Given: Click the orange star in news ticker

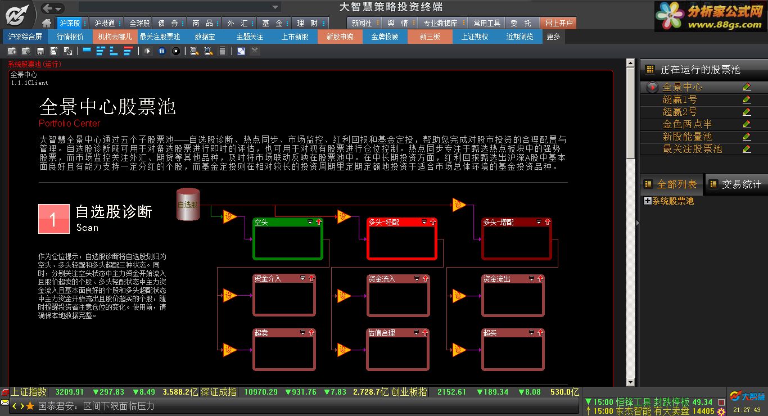Looking at the screenshot, I should 30,406.
